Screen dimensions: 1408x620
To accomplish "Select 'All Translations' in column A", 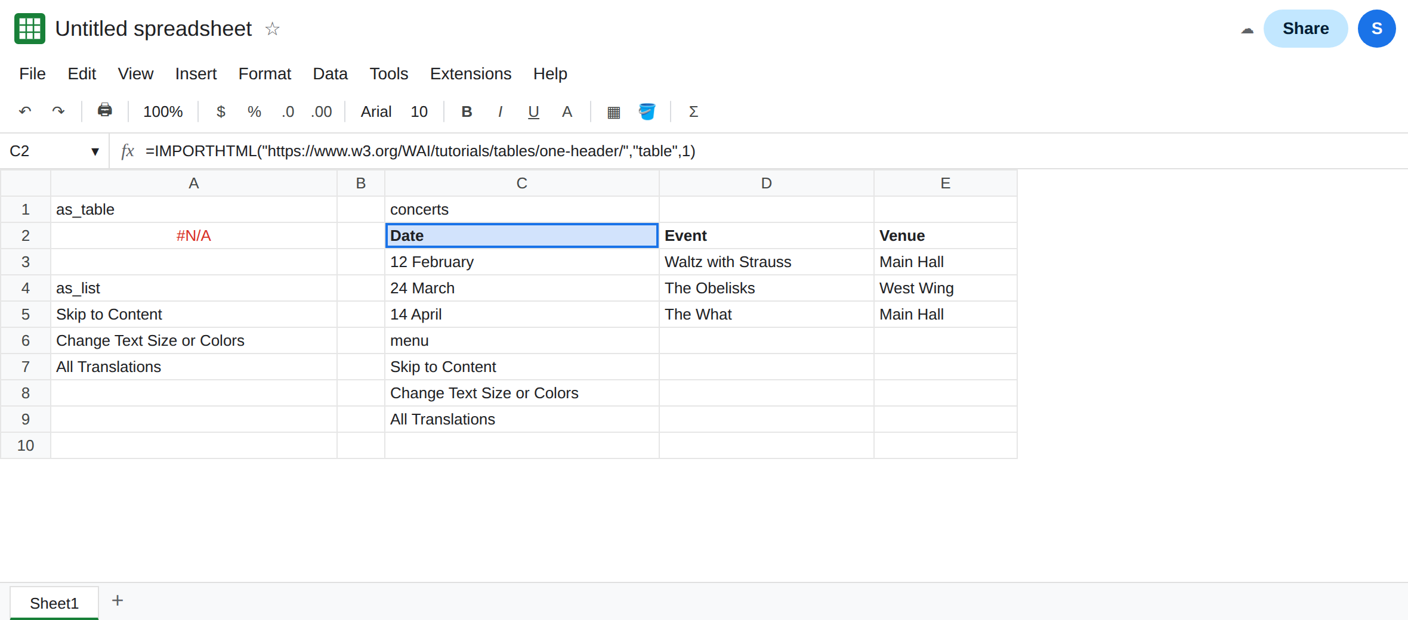I will click(194, 367).
